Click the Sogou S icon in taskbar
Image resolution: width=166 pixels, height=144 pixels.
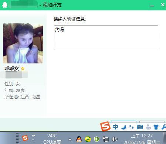[25, 138]
